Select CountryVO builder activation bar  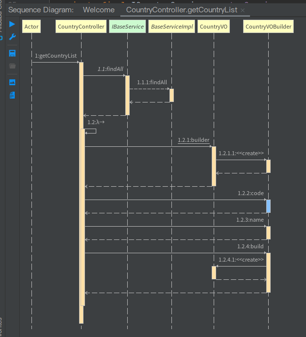[x=214, y=167]
